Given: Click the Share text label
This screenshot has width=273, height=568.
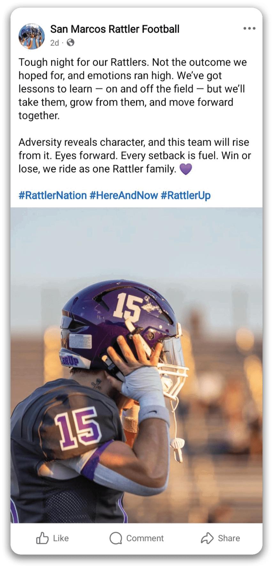Looking at the screenshot, I should [x=229, y=538].
